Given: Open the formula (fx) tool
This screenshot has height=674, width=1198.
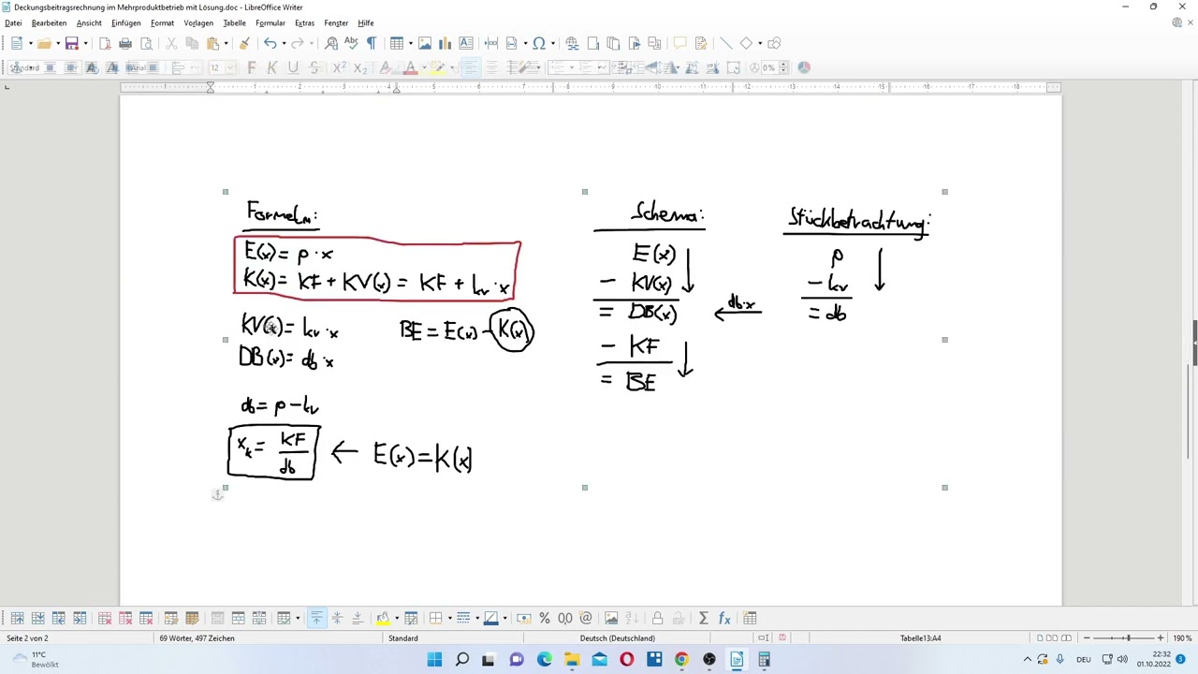Looking at the screenshot, I should click(724, 618).
